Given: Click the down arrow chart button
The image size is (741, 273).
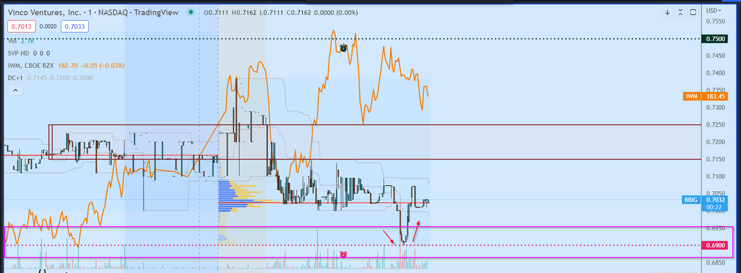Looking at the screenshot, I should (668, 11).
